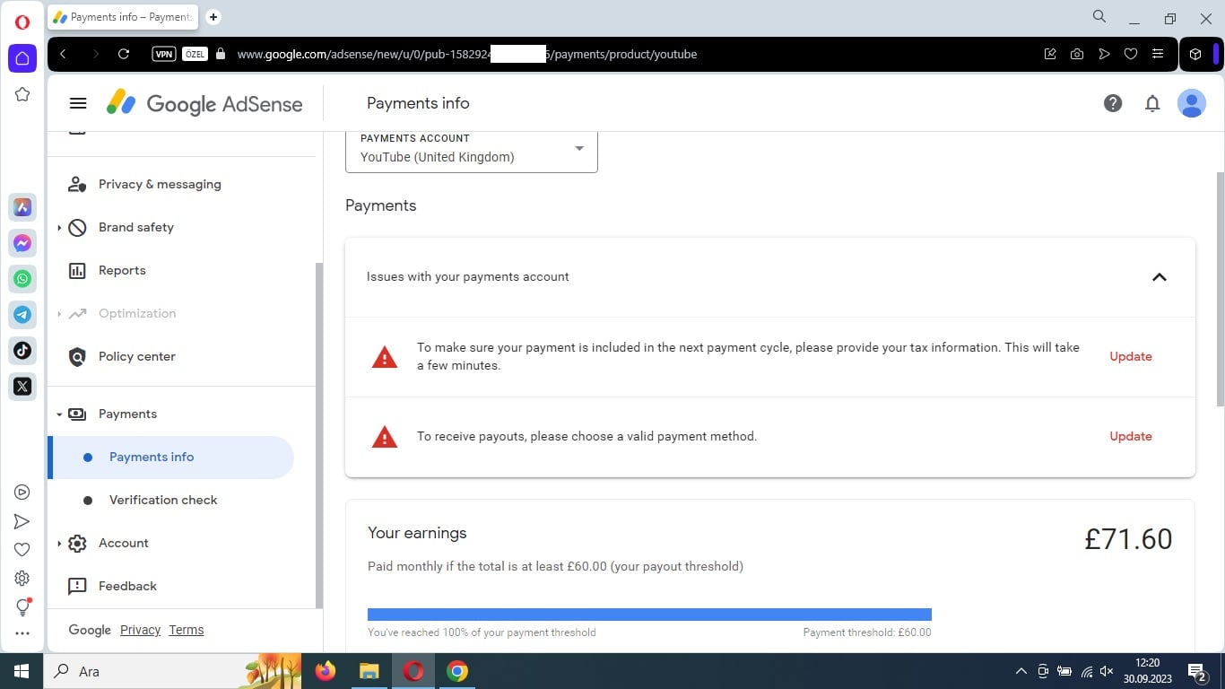Update the valid payment method issue
The image size is (1225, 689).
[x=1131, y=436]
